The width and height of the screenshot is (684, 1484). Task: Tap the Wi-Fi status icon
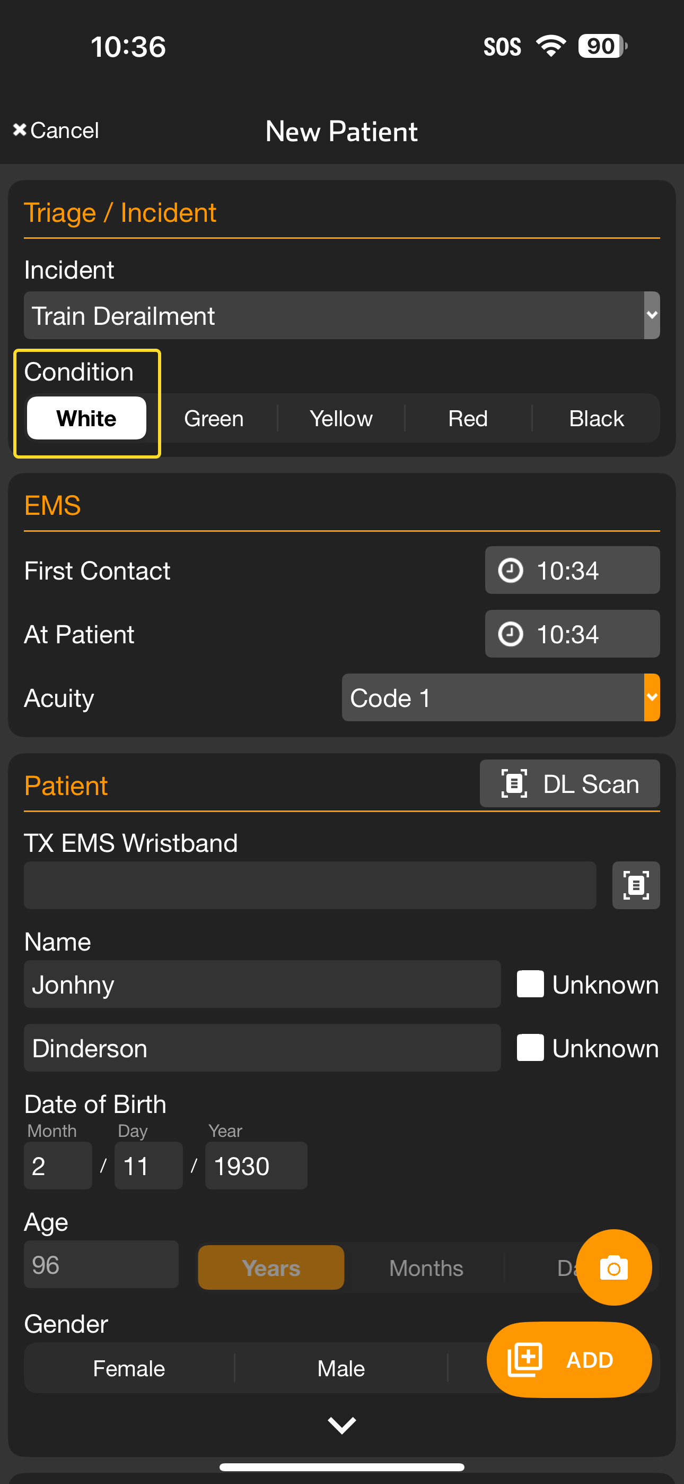tap(550, 46)
